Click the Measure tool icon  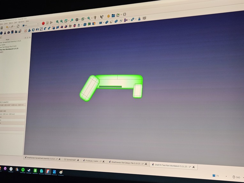click(95, 18)
